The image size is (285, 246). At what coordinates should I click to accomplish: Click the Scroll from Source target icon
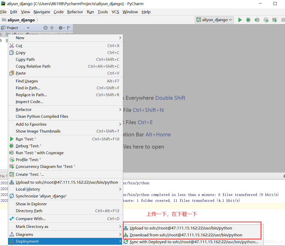[x=46, y=28]
